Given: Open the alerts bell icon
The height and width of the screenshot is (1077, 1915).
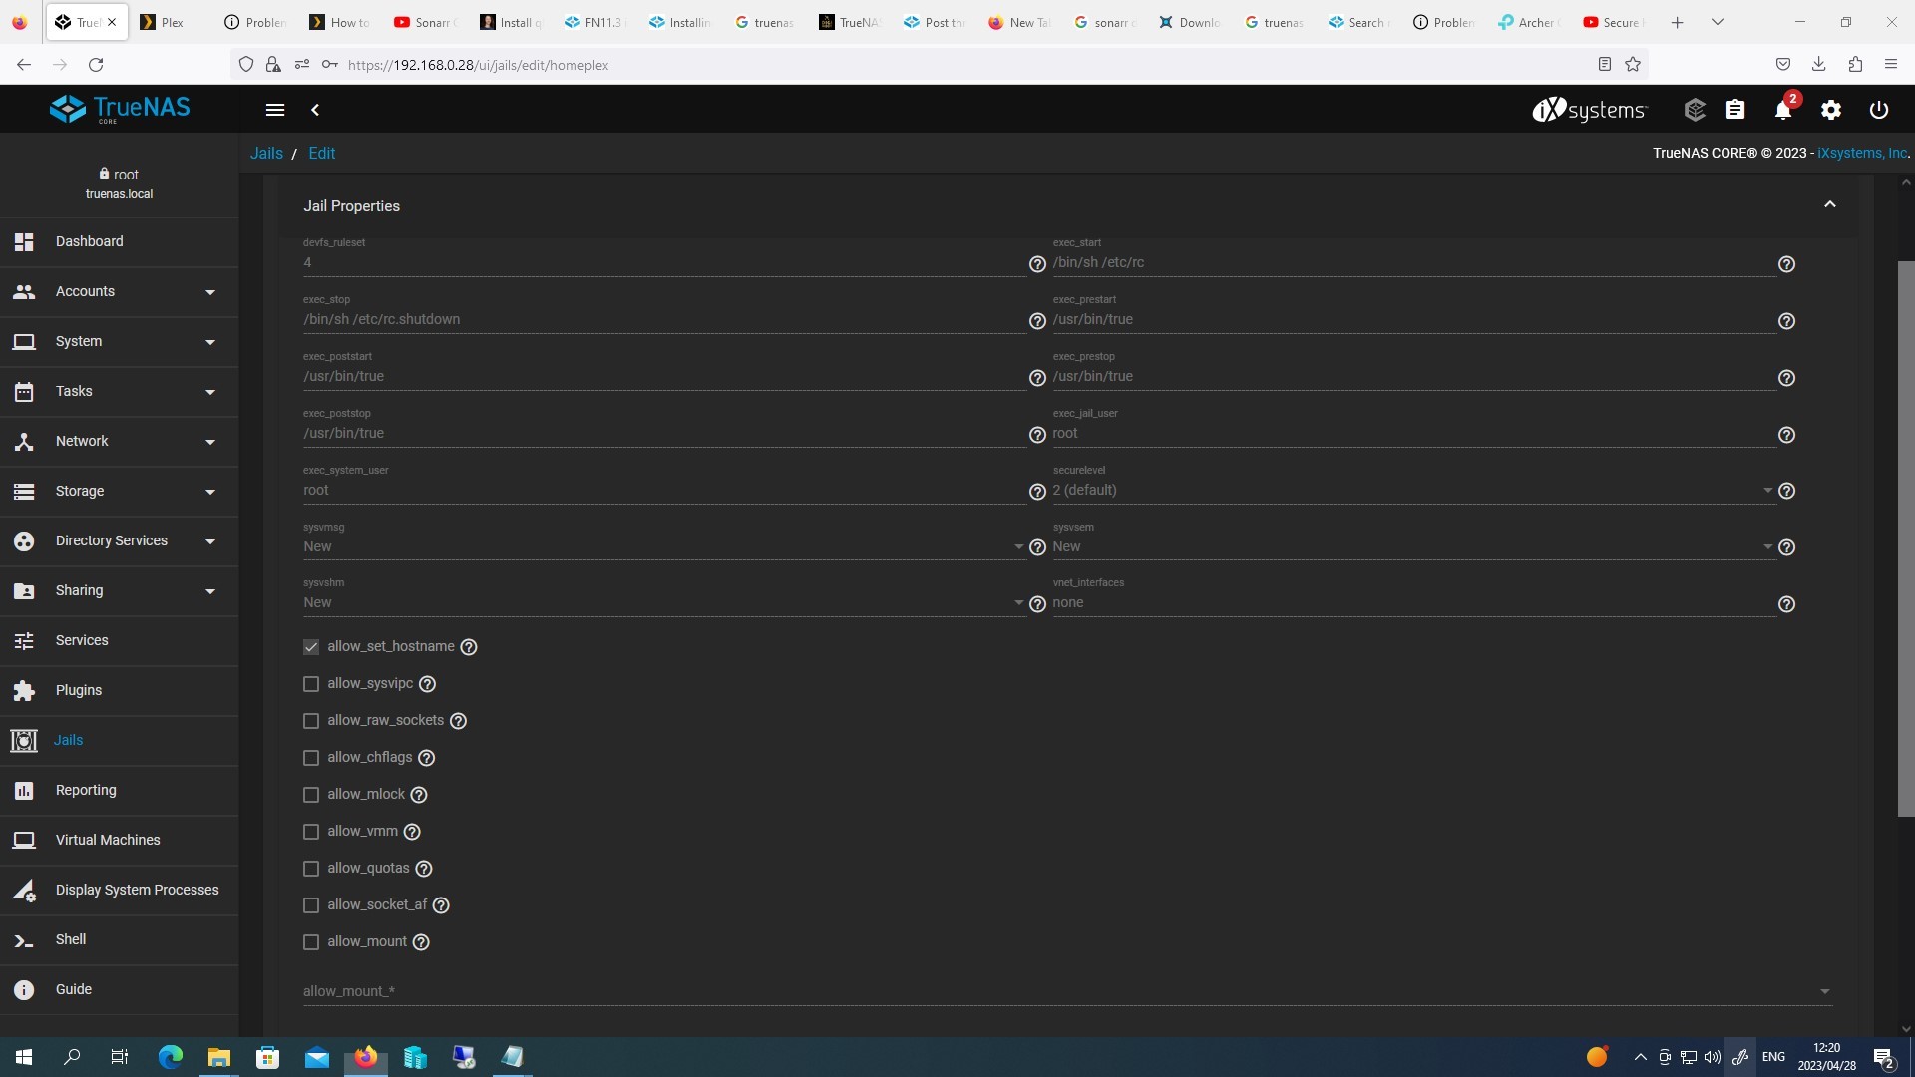Looking at the screenshot, I should pyautogui.click(x=1783, y=110).
